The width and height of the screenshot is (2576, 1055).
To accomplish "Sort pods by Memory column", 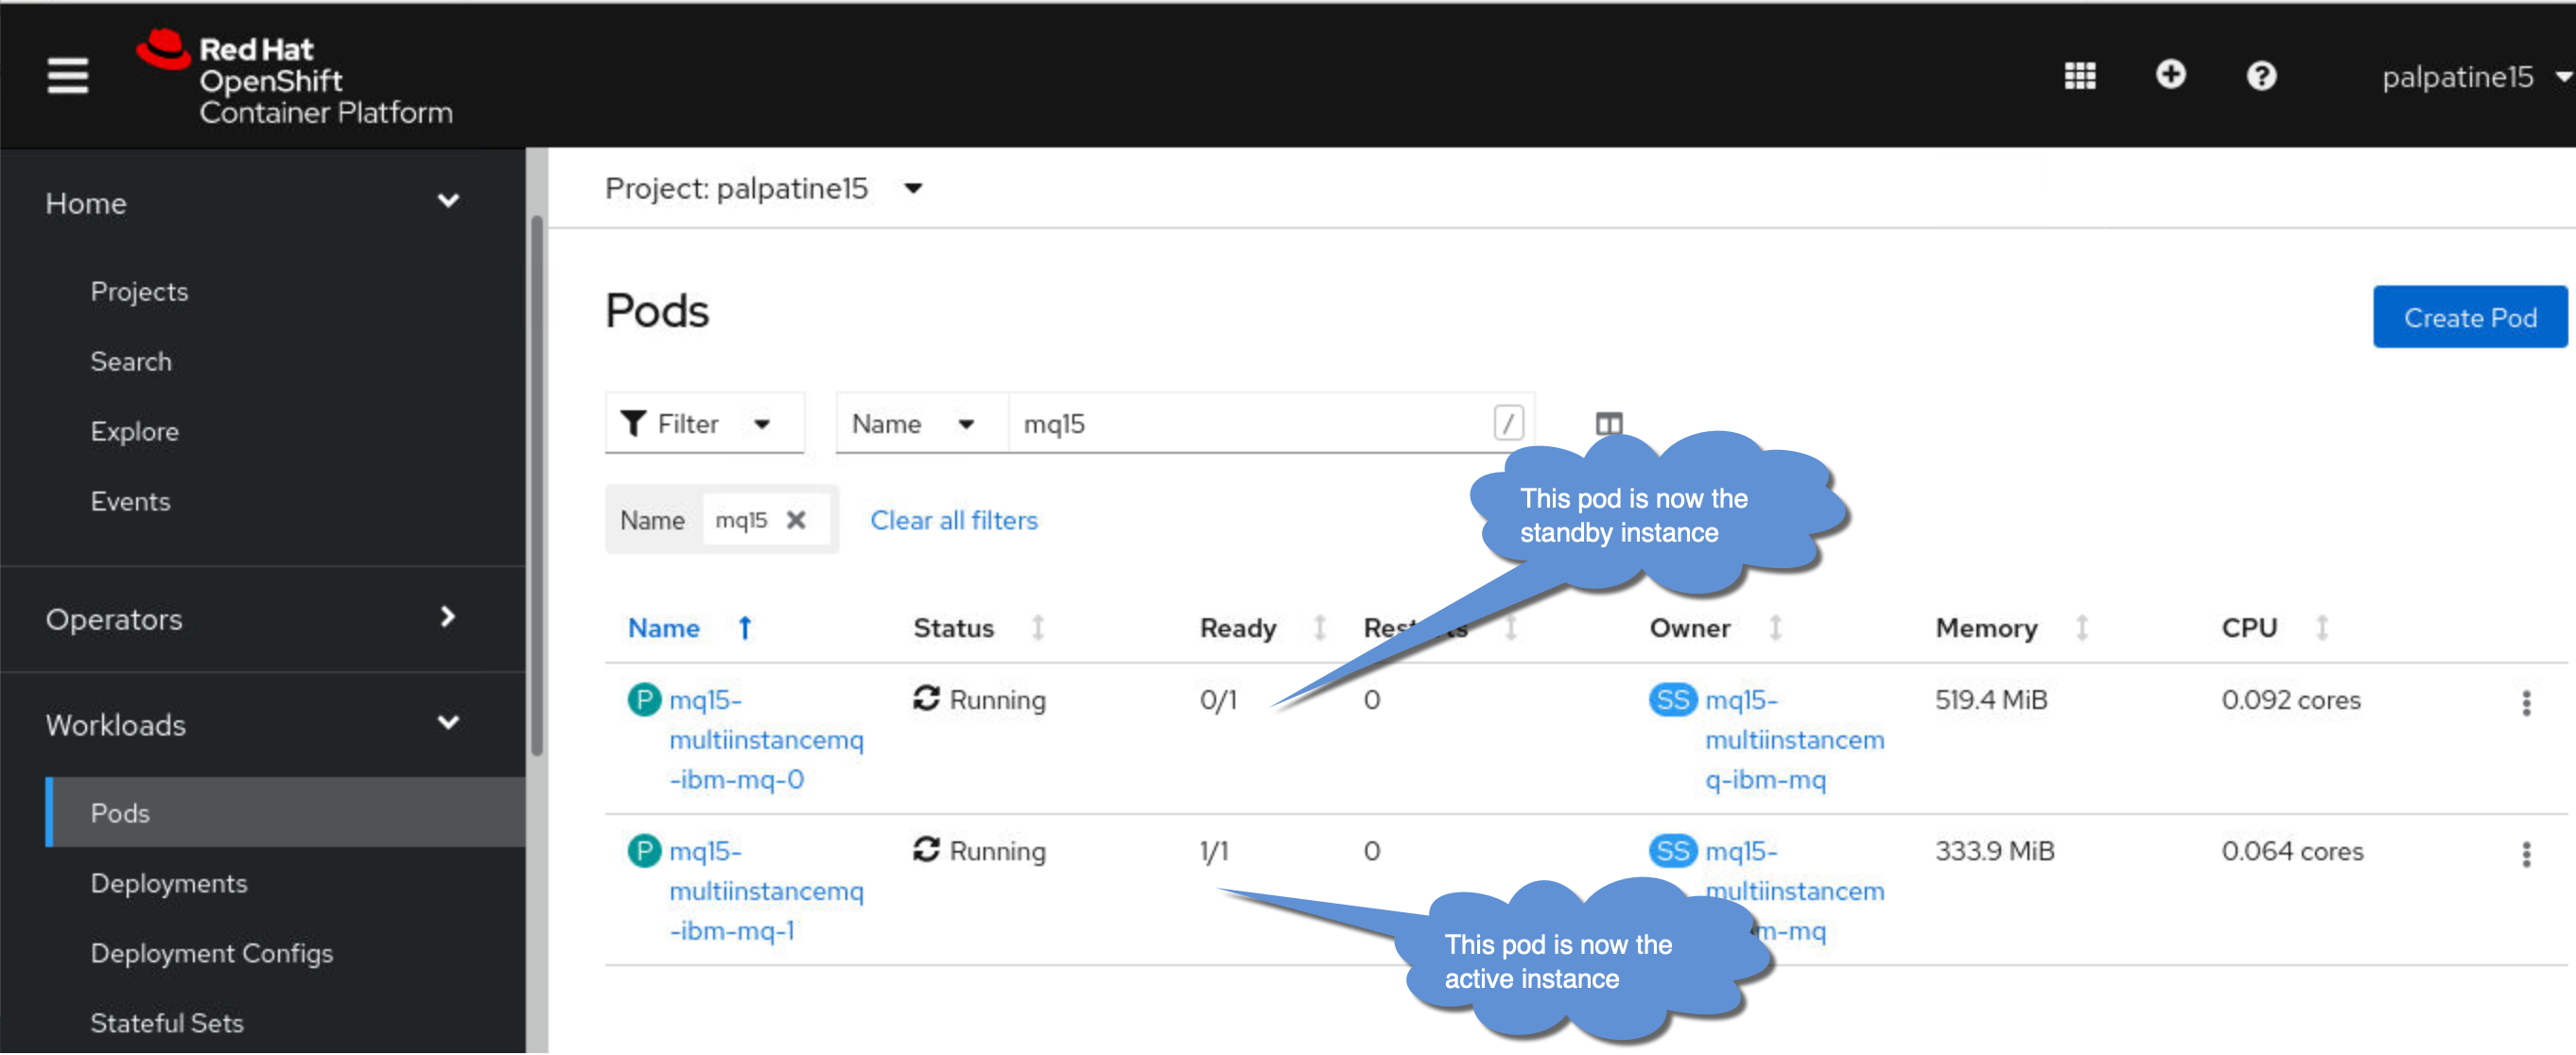I will click(2012, 628).
